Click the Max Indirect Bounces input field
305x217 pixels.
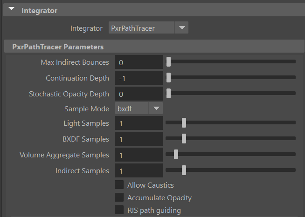139,62
